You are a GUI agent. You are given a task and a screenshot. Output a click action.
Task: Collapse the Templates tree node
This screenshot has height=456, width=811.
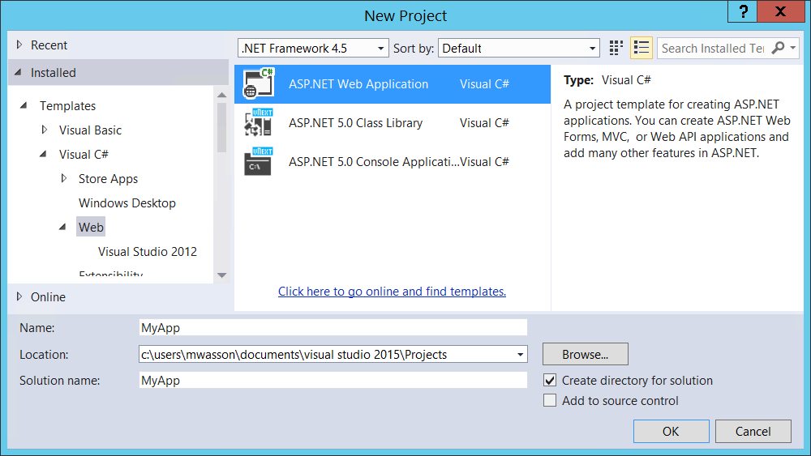[x=24, y=105]
